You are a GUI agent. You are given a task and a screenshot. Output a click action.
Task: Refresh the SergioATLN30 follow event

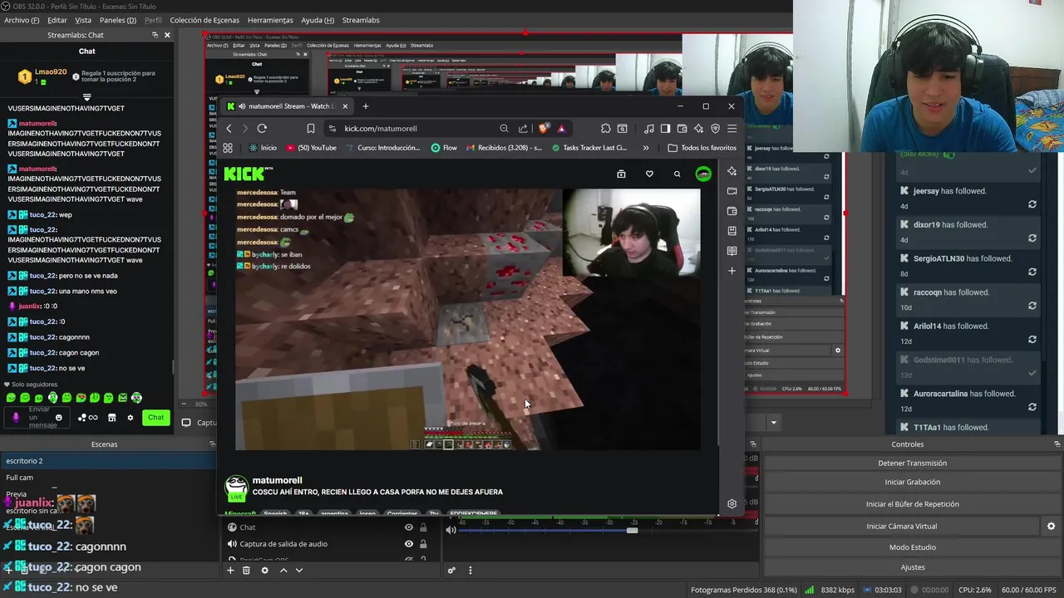click(1032, 272)
